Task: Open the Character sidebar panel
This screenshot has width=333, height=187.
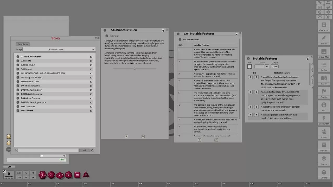Action: click(324, 26)
